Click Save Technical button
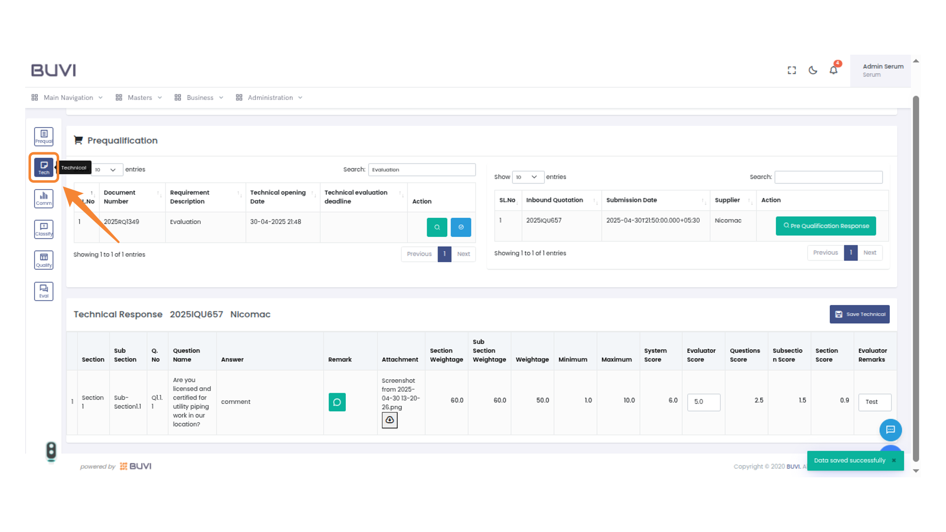 coord(859,314)
